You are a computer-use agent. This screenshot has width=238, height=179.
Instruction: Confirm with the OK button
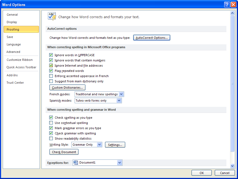202,173
